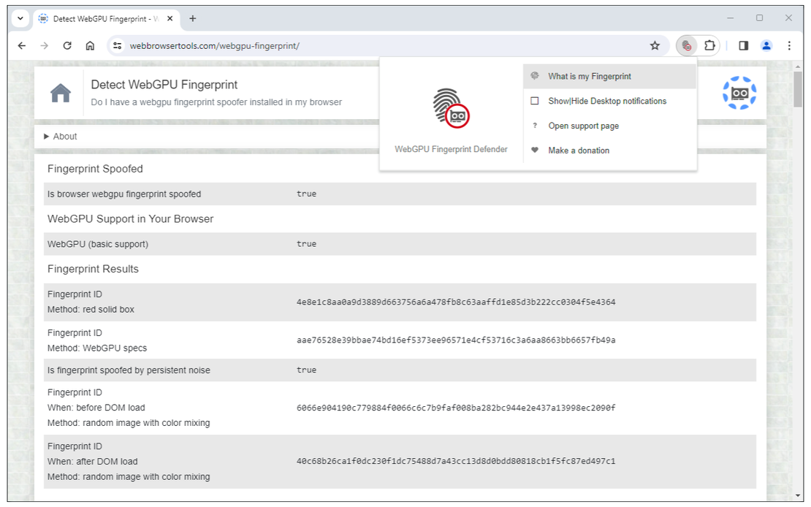Click the heart icon next to Make a donation
811x507 pixels.
[534, 150]
